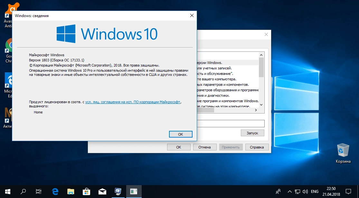Screen dimensions: 359x198
Task: Open the network status tray icon
Action: 298,192
